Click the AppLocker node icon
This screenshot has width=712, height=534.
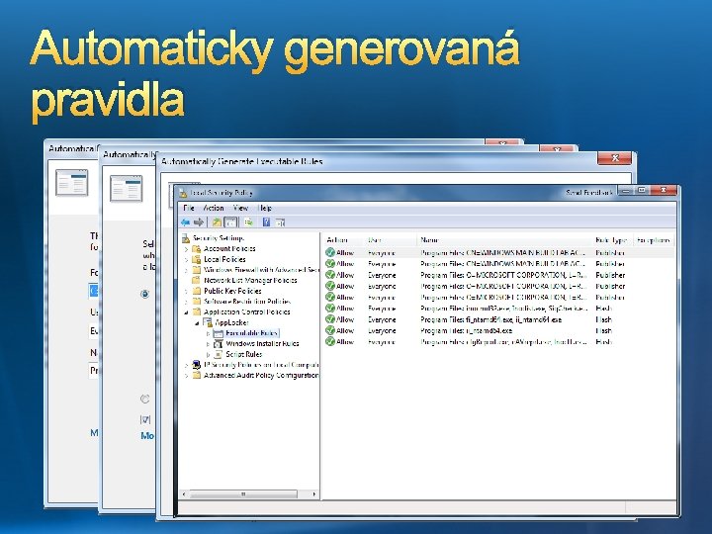(x=208, y=322)
